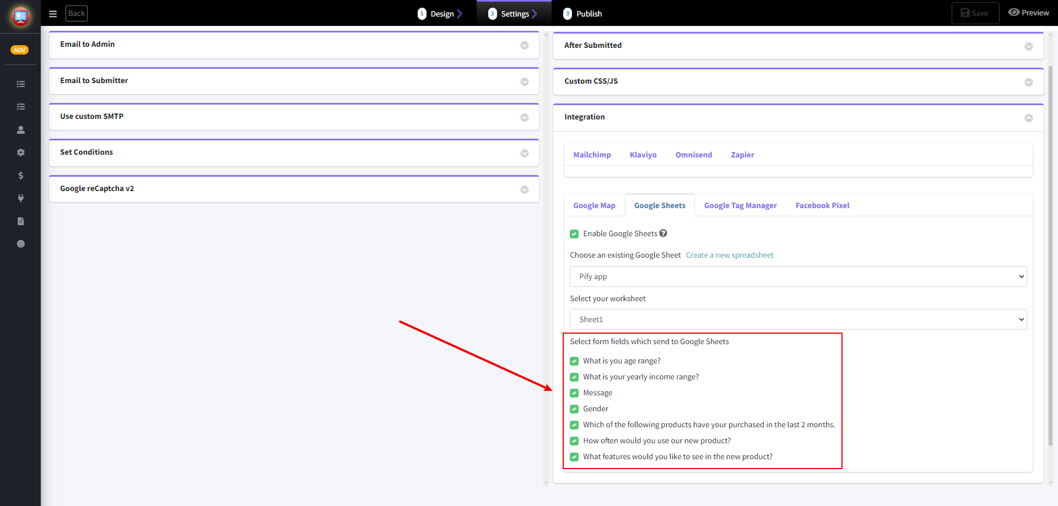Click Create a new spreadsheet link
Screen dimensions: 1058x506
(x=730, y=255)
